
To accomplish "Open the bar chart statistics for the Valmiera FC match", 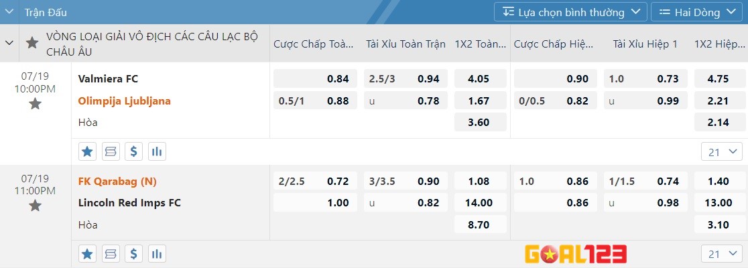I will pyautogui.click(x=157, y=151).
